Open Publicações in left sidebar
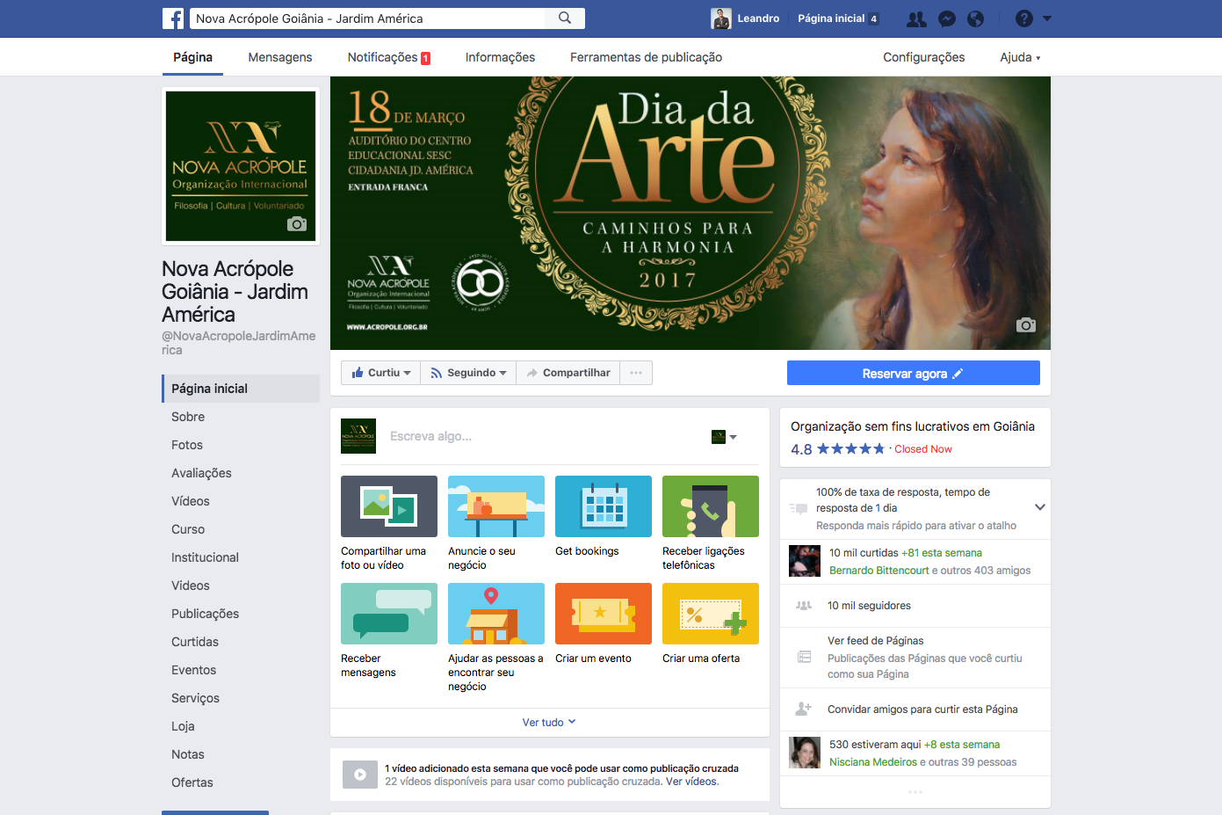This screenshot has height=815, width=1222. coord(205,614)
